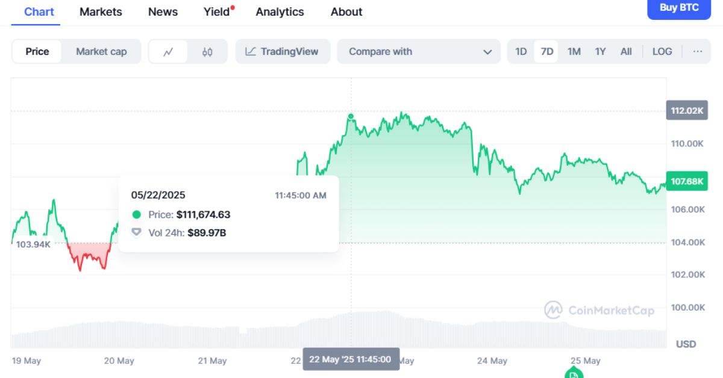This screenshot has width=723, height=378.
Task: Show the 1Y time range
Action: (x=600, y=52)
